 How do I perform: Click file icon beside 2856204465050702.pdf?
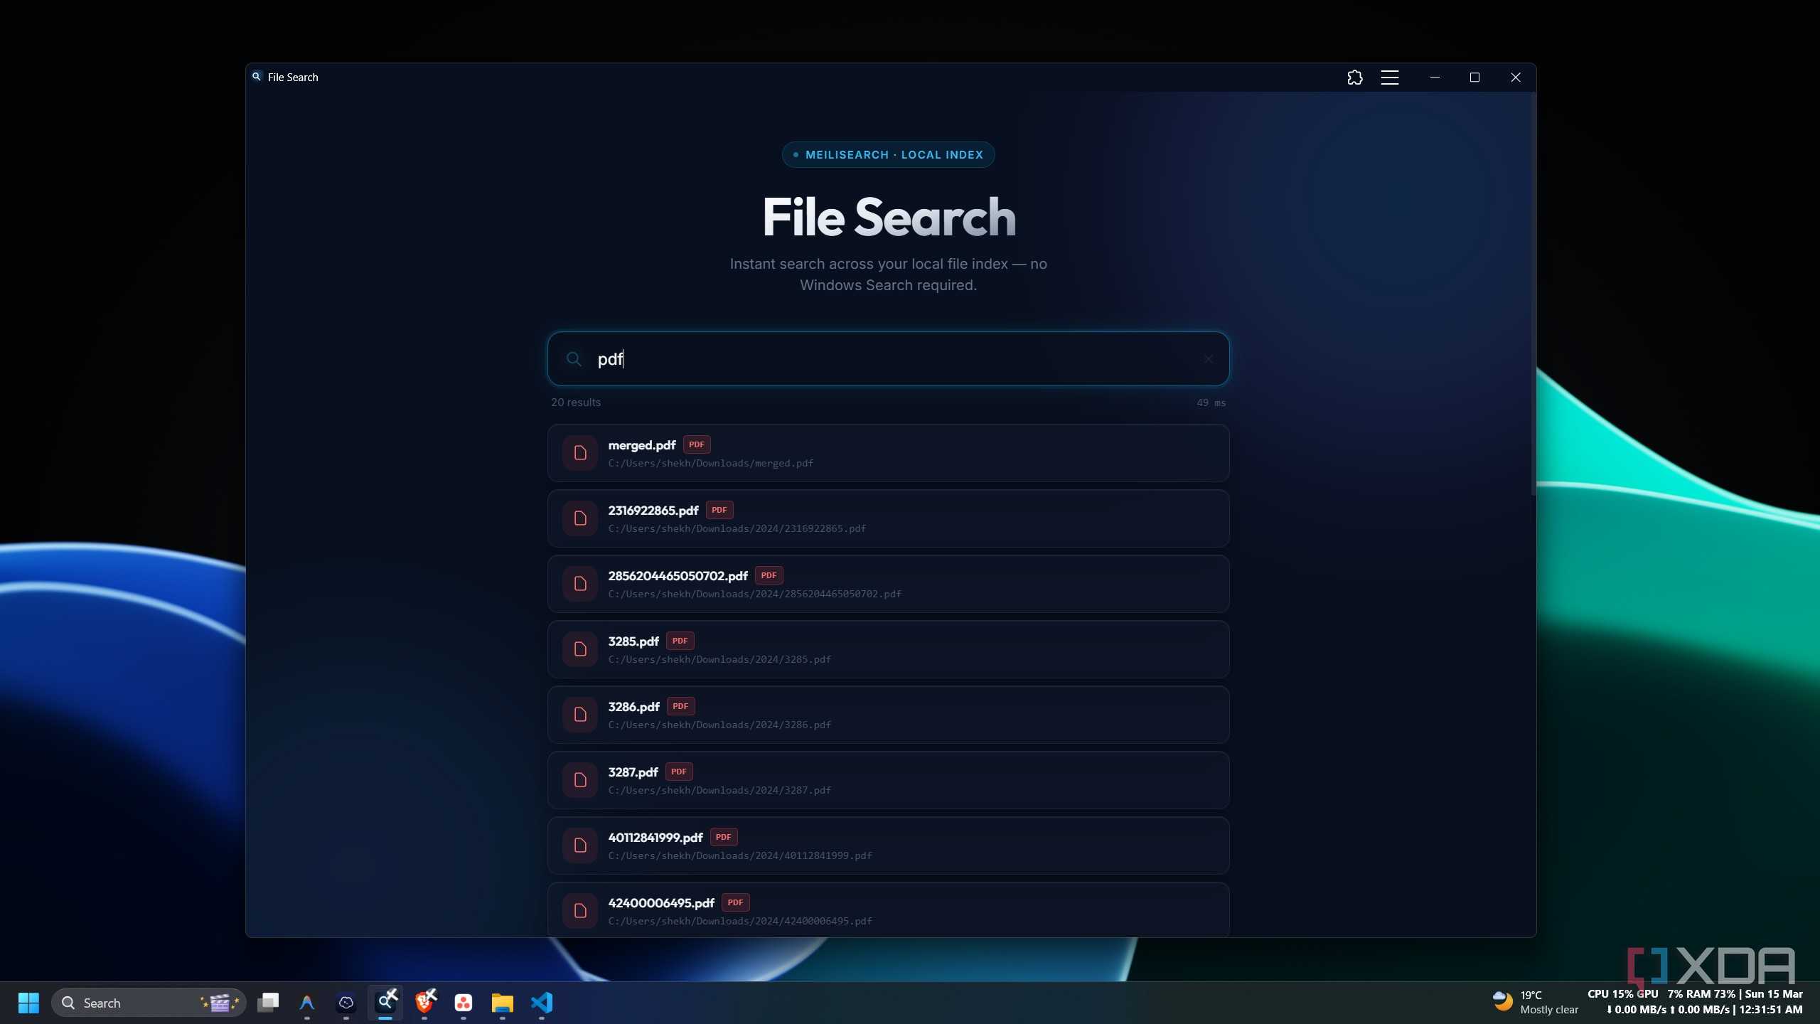pyautogui.click(x=580, y=584)
